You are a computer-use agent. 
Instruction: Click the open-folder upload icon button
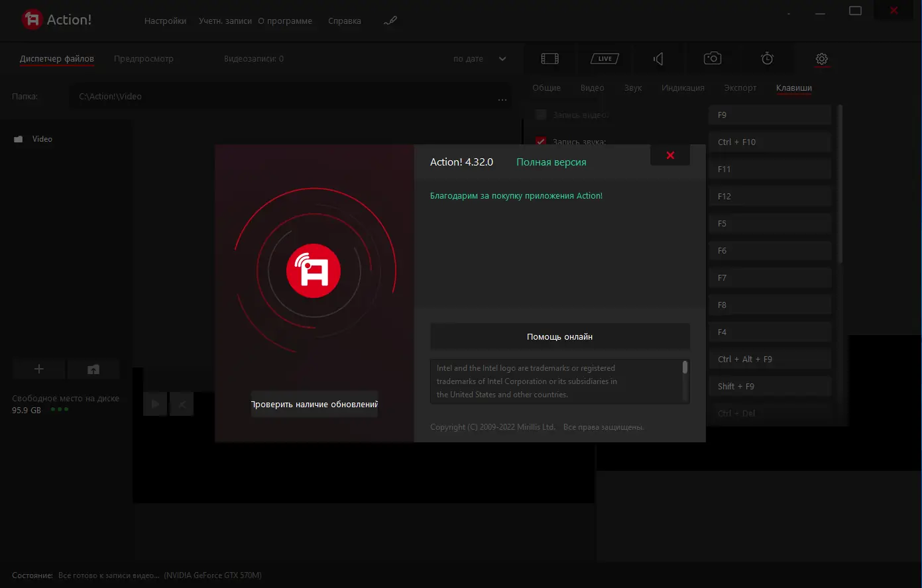(x=93, y=369)
